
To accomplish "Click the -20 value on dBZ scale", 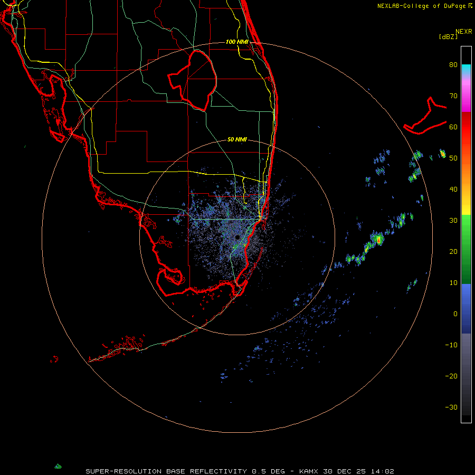I will (x=451, y=376).
